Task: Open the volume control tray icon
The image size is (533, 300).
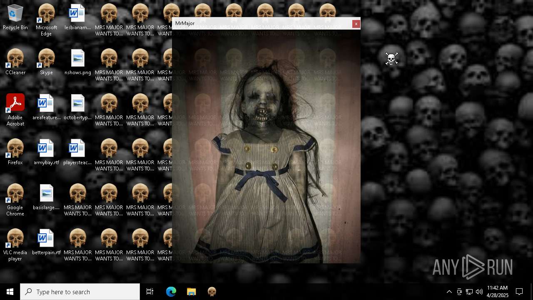Action: 479,292
